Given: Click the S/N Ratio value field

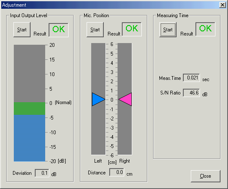Looking at the screenshot, I should (x=191, y=93).
